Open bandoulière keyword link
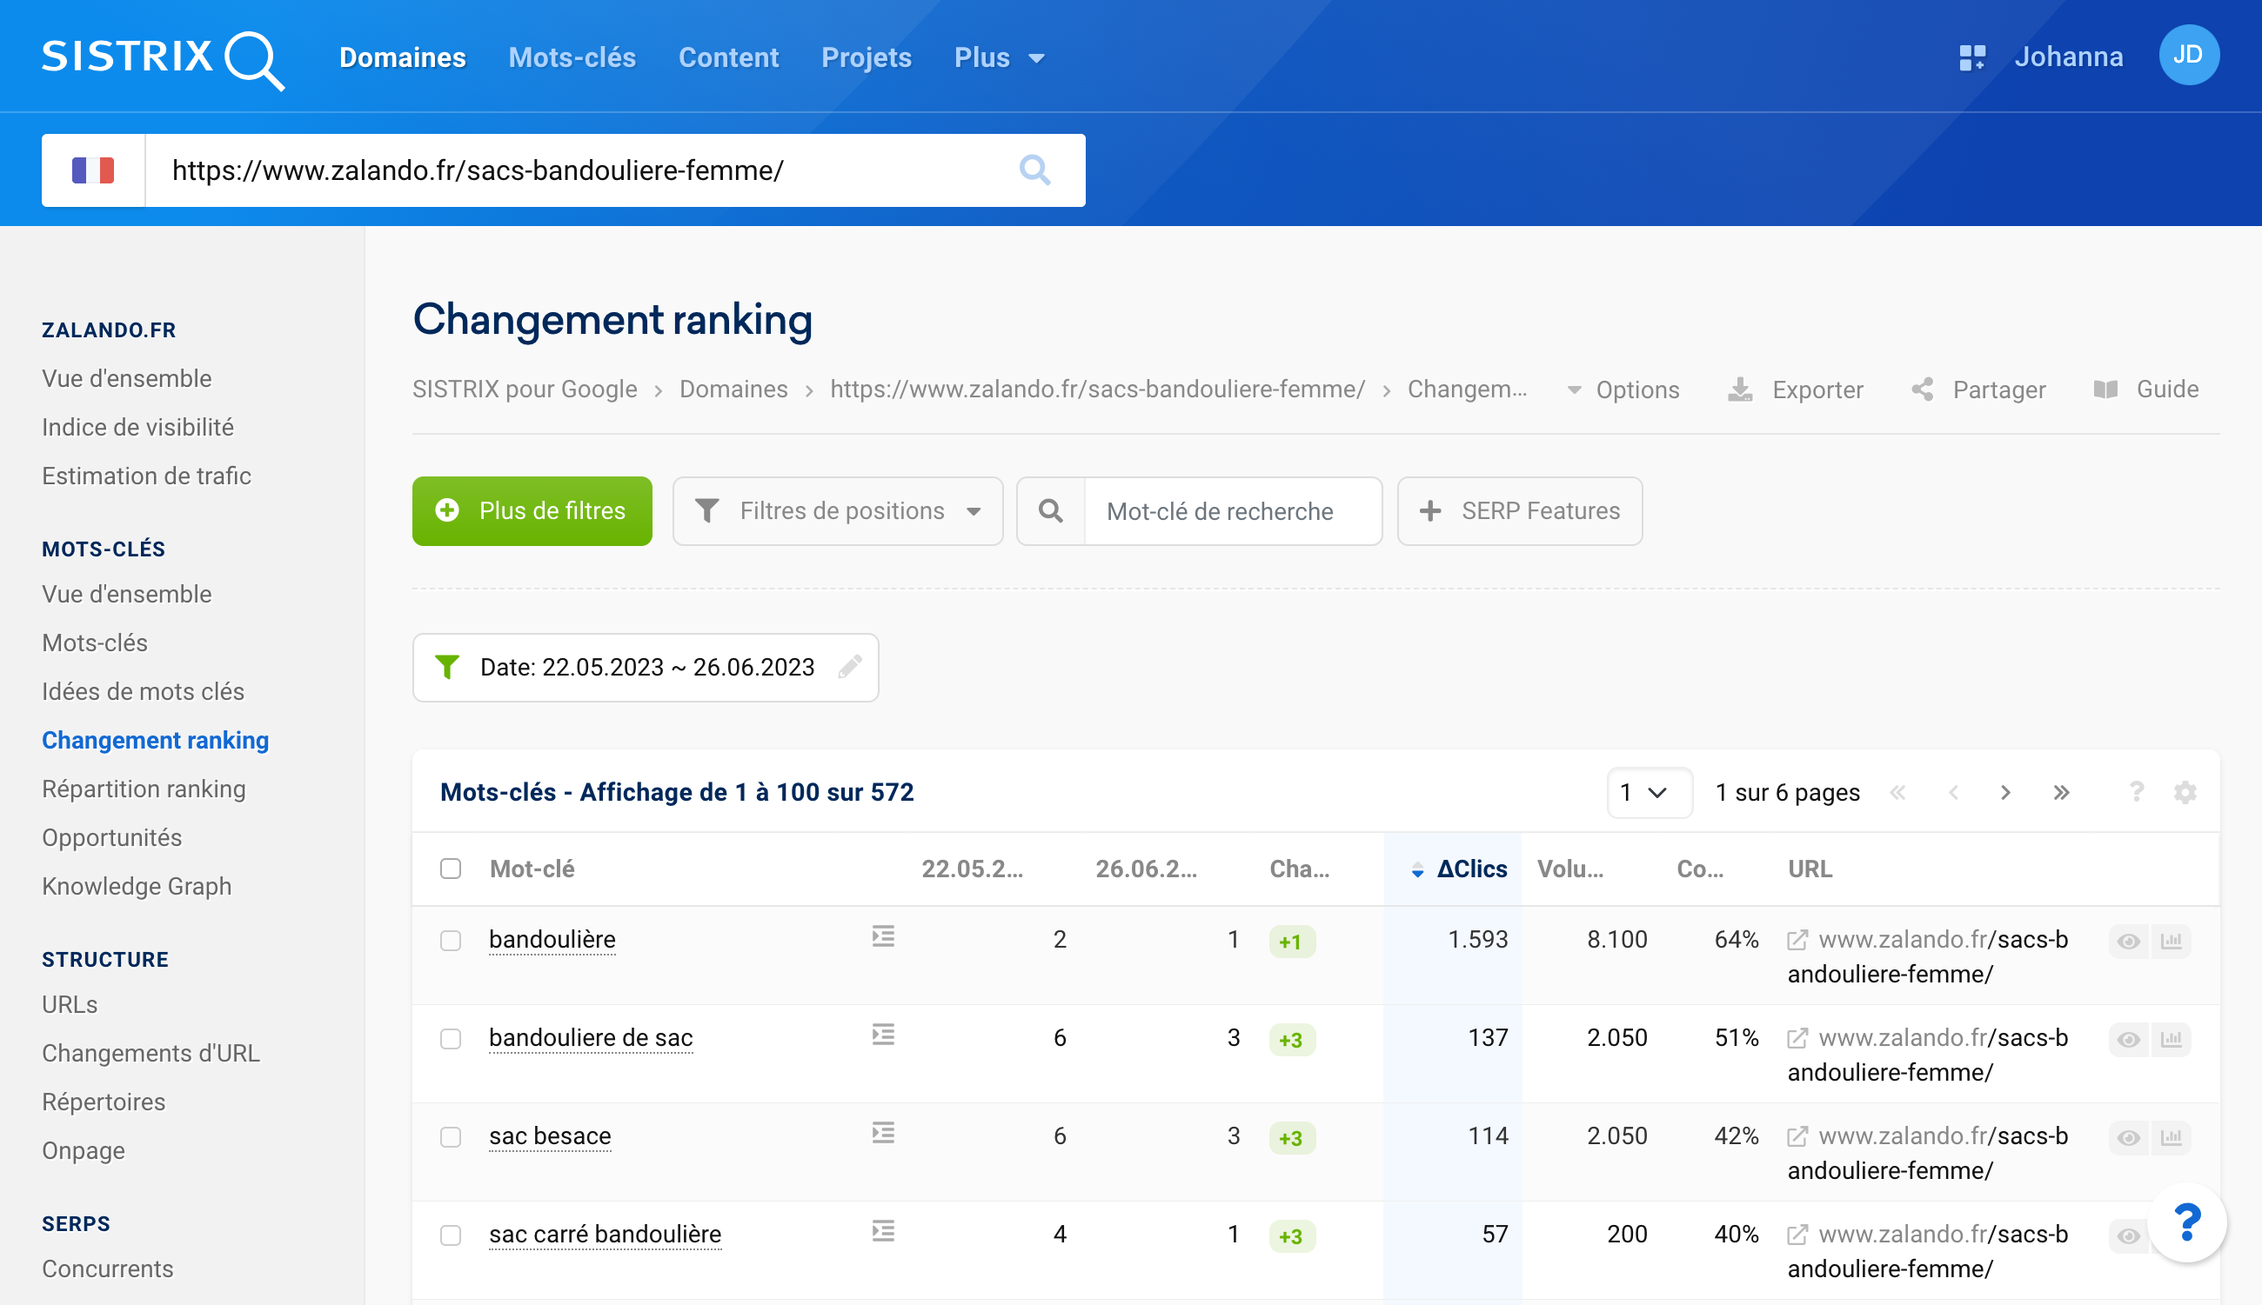 (552, 938)
